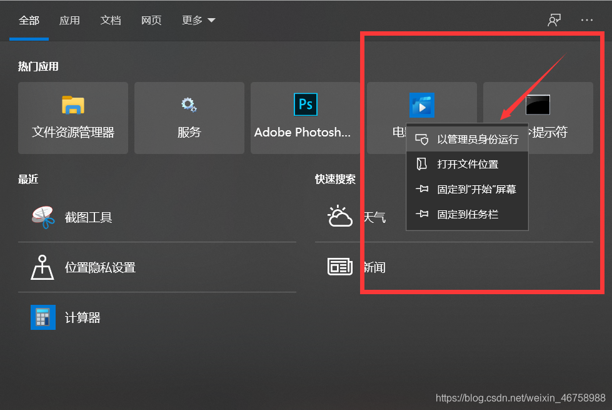Click the 新闻 quick search label
This screenshot has height=410, width=612.
[374, 267]
